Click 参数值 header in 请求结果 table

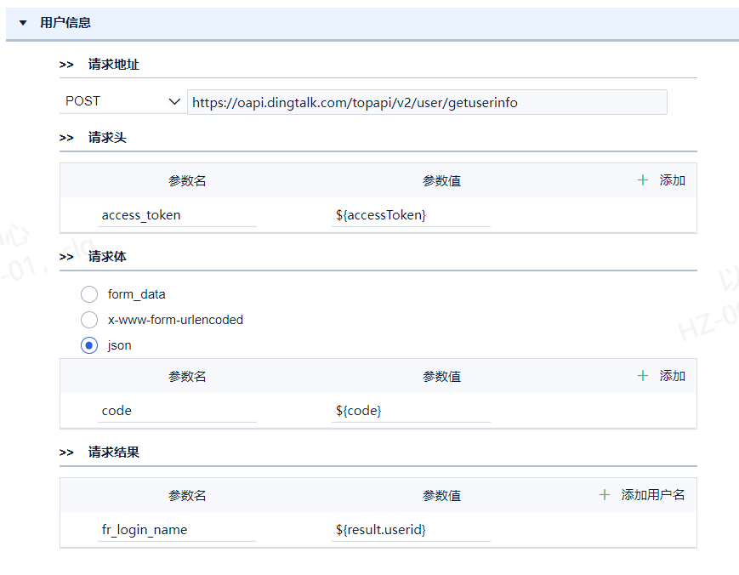click(441, 495)
